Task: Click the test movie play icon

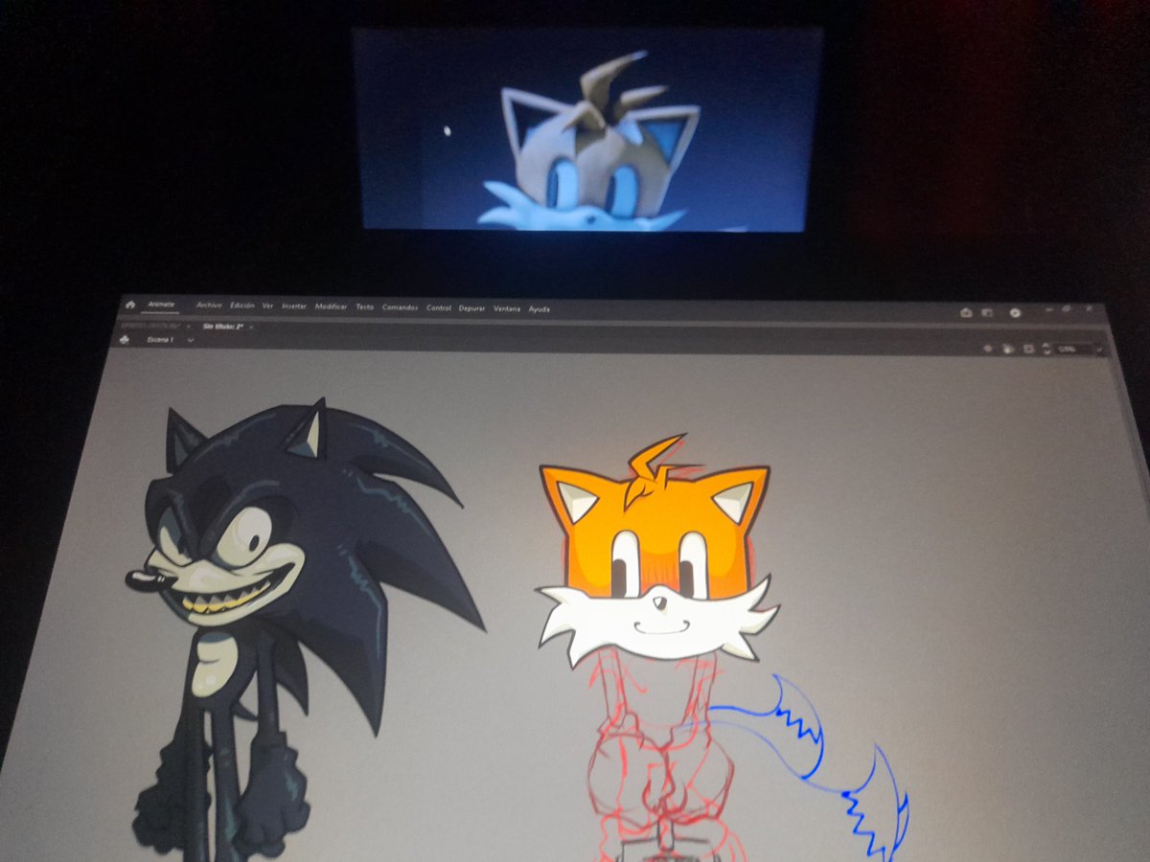Action: coord(1015,312)
